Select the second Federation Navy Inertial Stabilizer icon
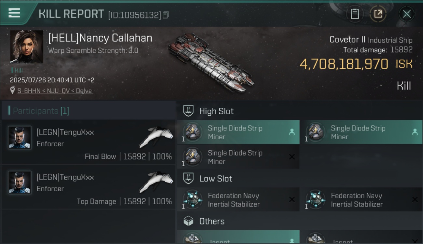The image size is (423, 244). click(316, 200)
